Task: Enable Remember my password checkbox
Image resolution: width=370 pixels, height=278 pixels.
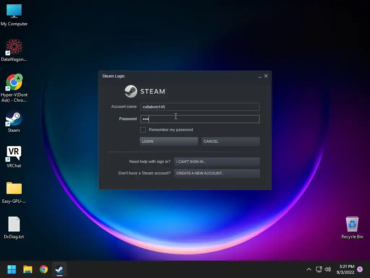Action: [x=143, y=130]
